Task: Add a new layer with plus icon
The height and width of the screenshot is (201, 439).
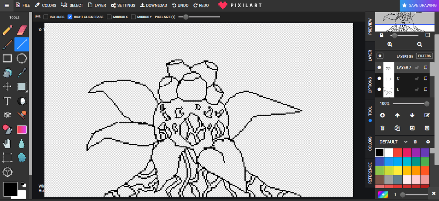Action: click(x=382, y=115)
